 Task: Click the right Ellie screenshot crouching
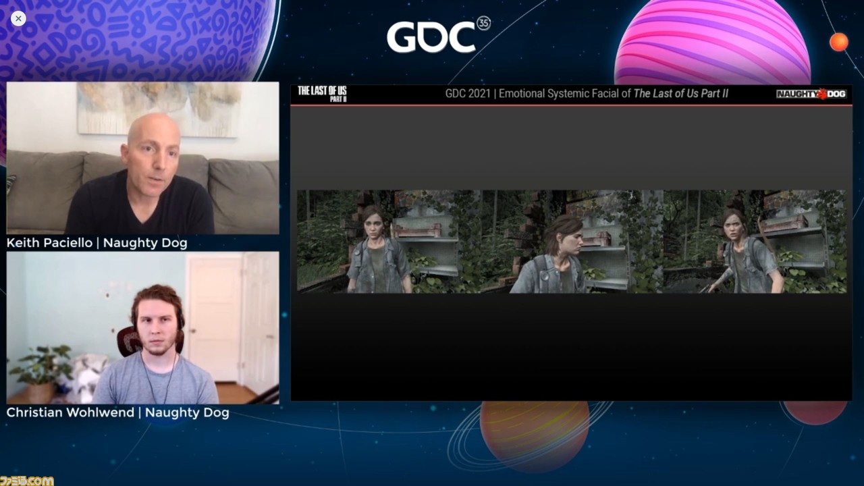pos(754,242)
